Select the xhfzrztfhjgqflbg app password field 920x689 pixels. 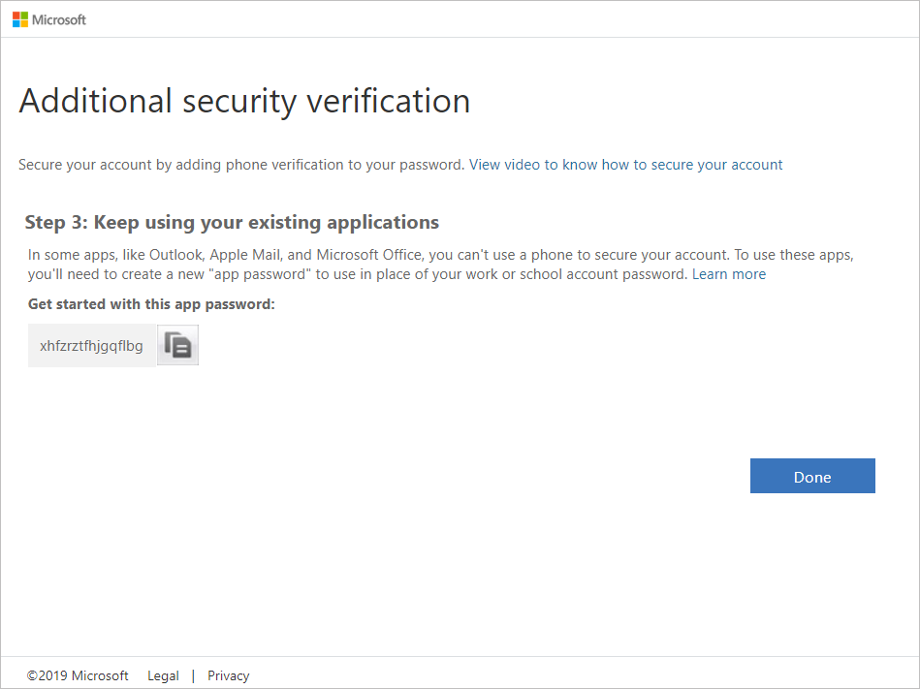[91, 345]
